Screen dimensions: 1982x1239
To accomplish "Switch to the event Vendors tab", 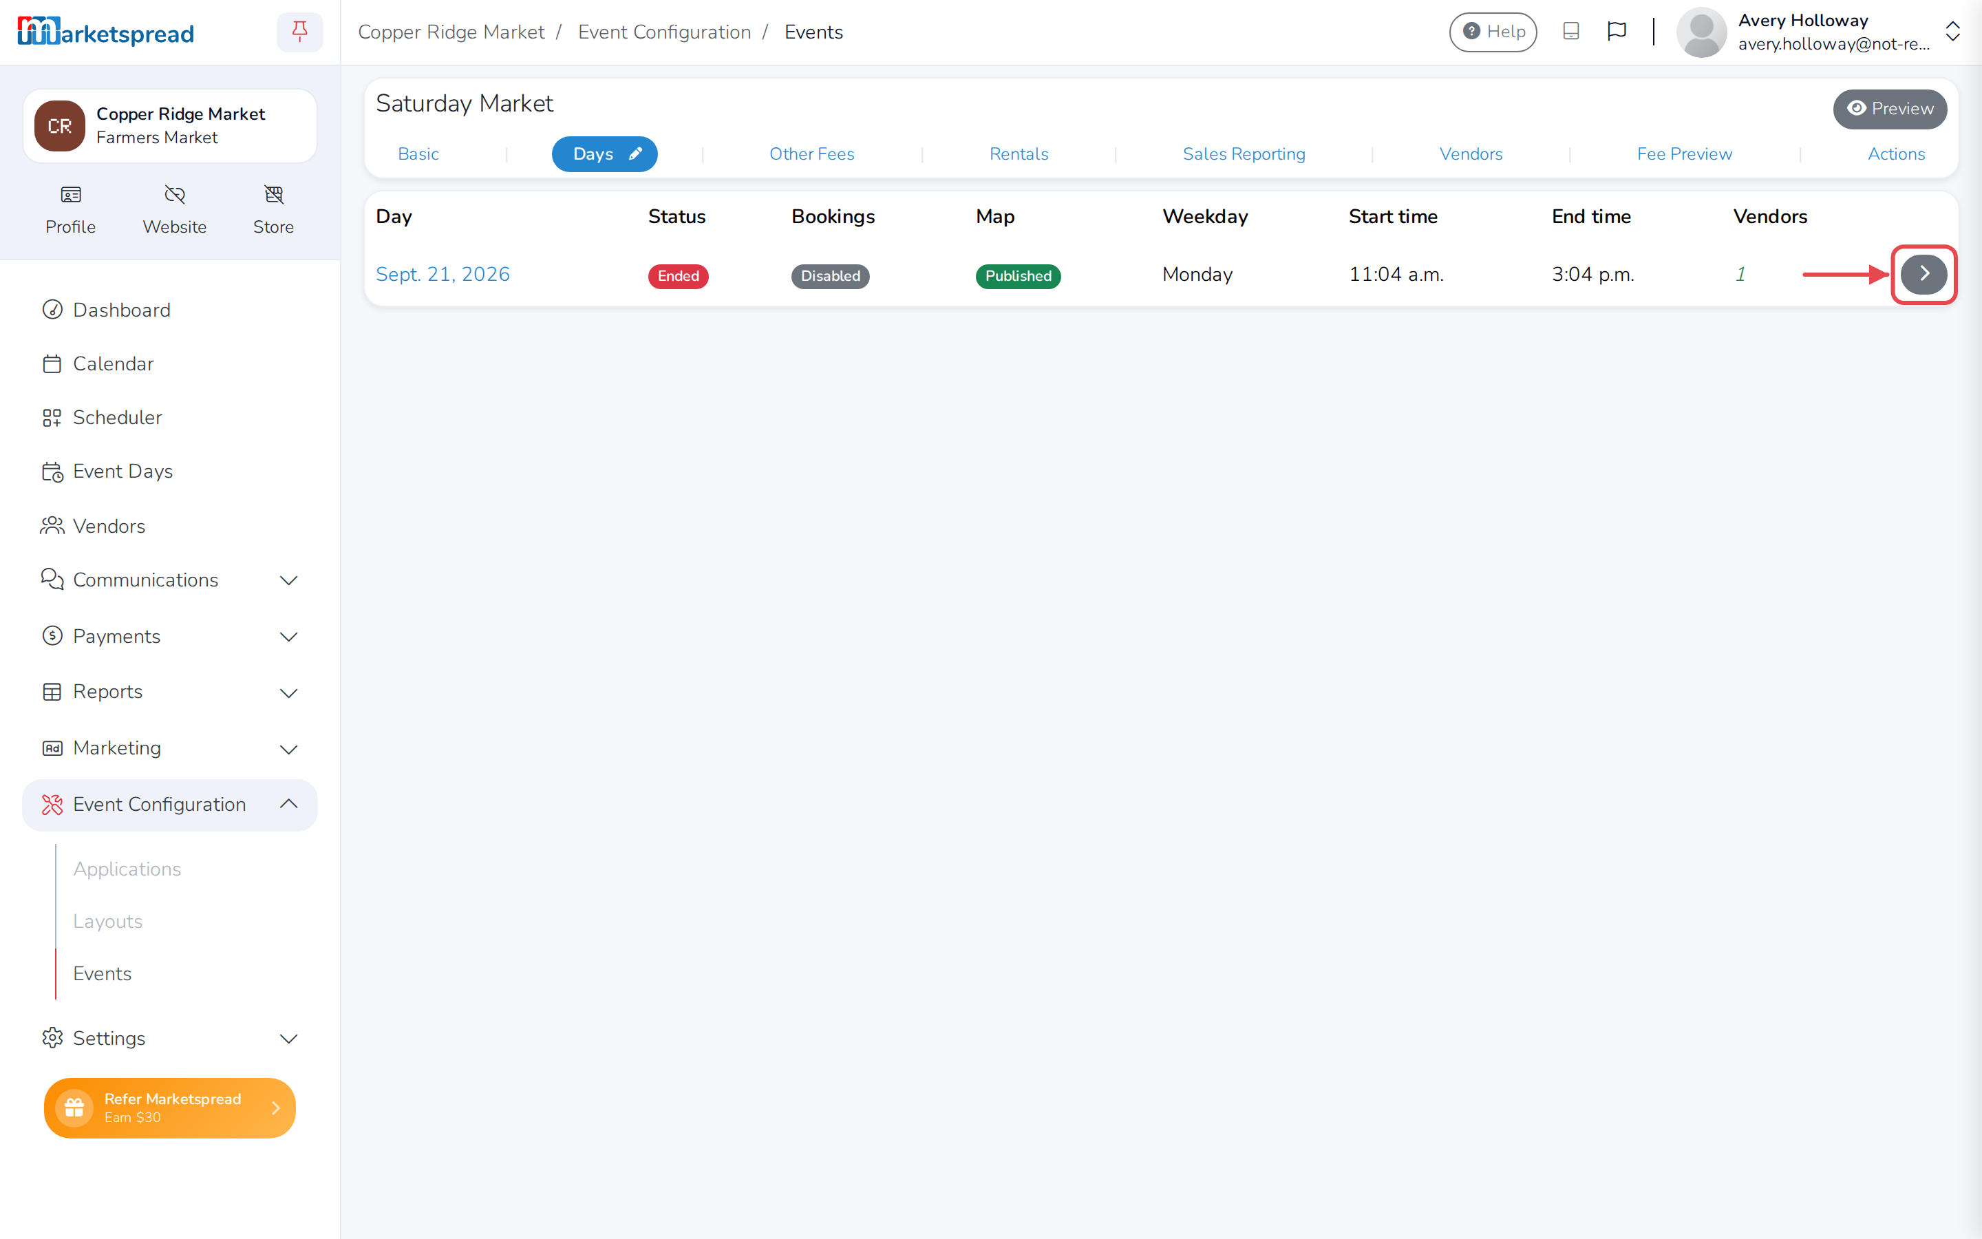I will (1471, 154).
